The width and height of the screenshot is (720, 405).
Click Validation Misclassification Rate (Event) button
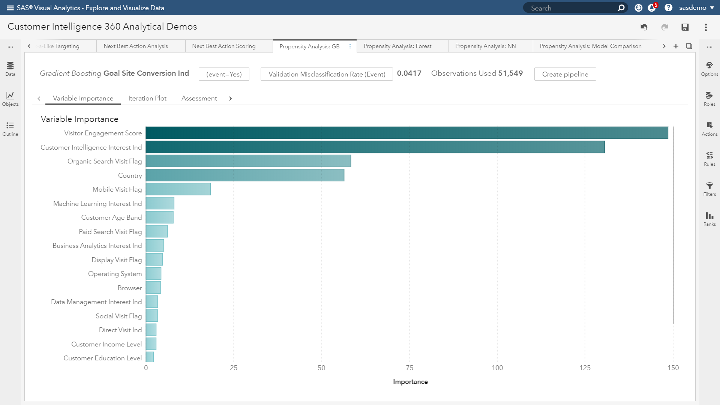point(327,74)
